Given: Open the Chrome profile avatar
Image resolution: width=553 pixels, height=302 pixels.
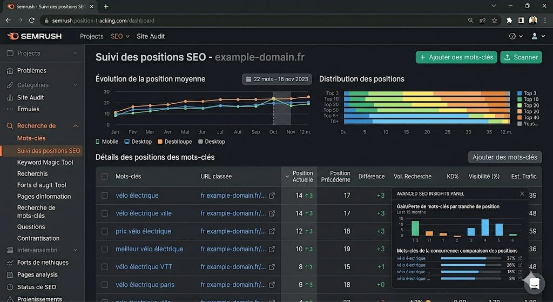Looking at the screenshot, I should (533, 21).
